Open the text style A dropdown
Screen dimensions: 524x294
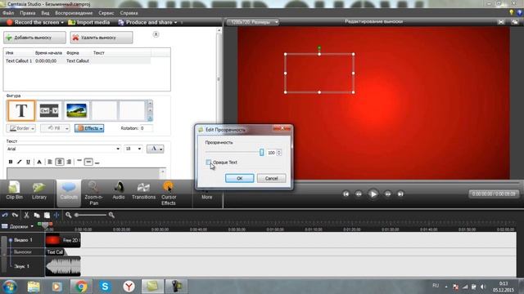pyautogui.click(x=156, y=149)
